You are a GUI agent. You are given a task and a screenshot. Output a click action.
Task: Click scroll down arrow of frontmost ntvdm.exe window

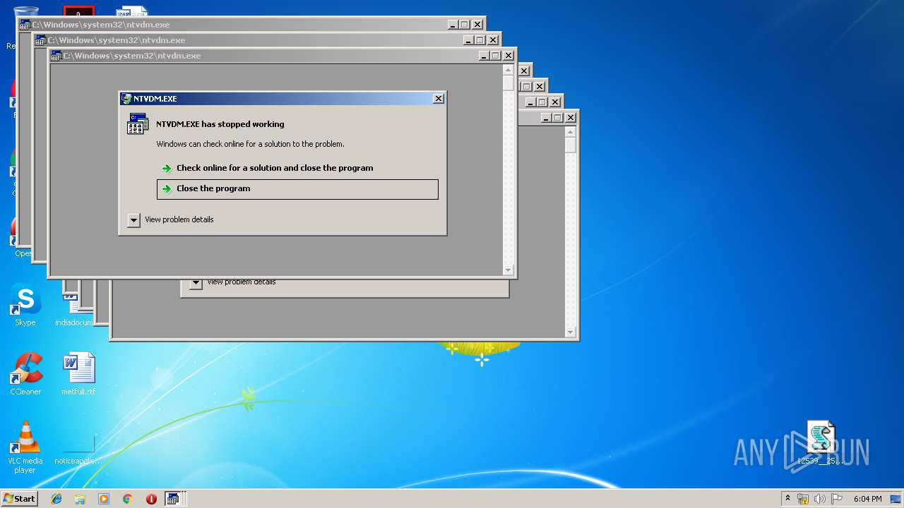point(508,270)
